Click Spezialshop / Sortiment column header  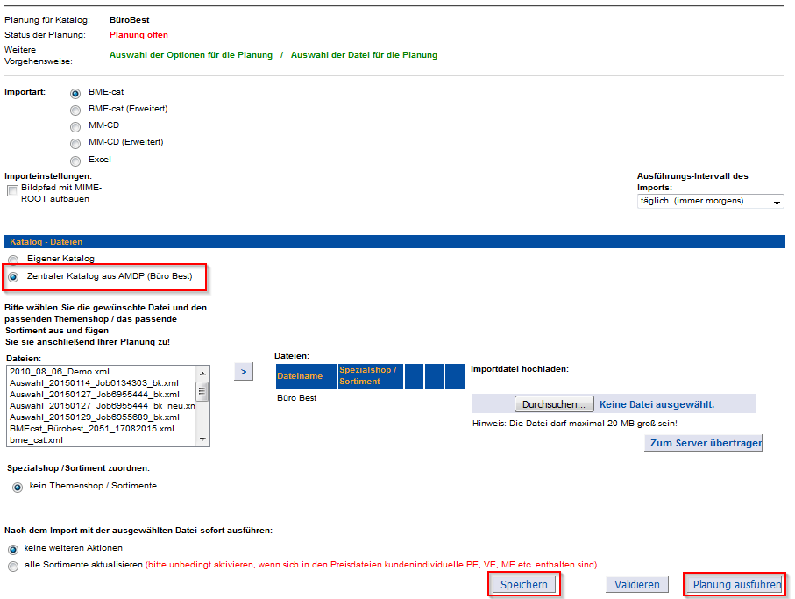tap(371, 376)
